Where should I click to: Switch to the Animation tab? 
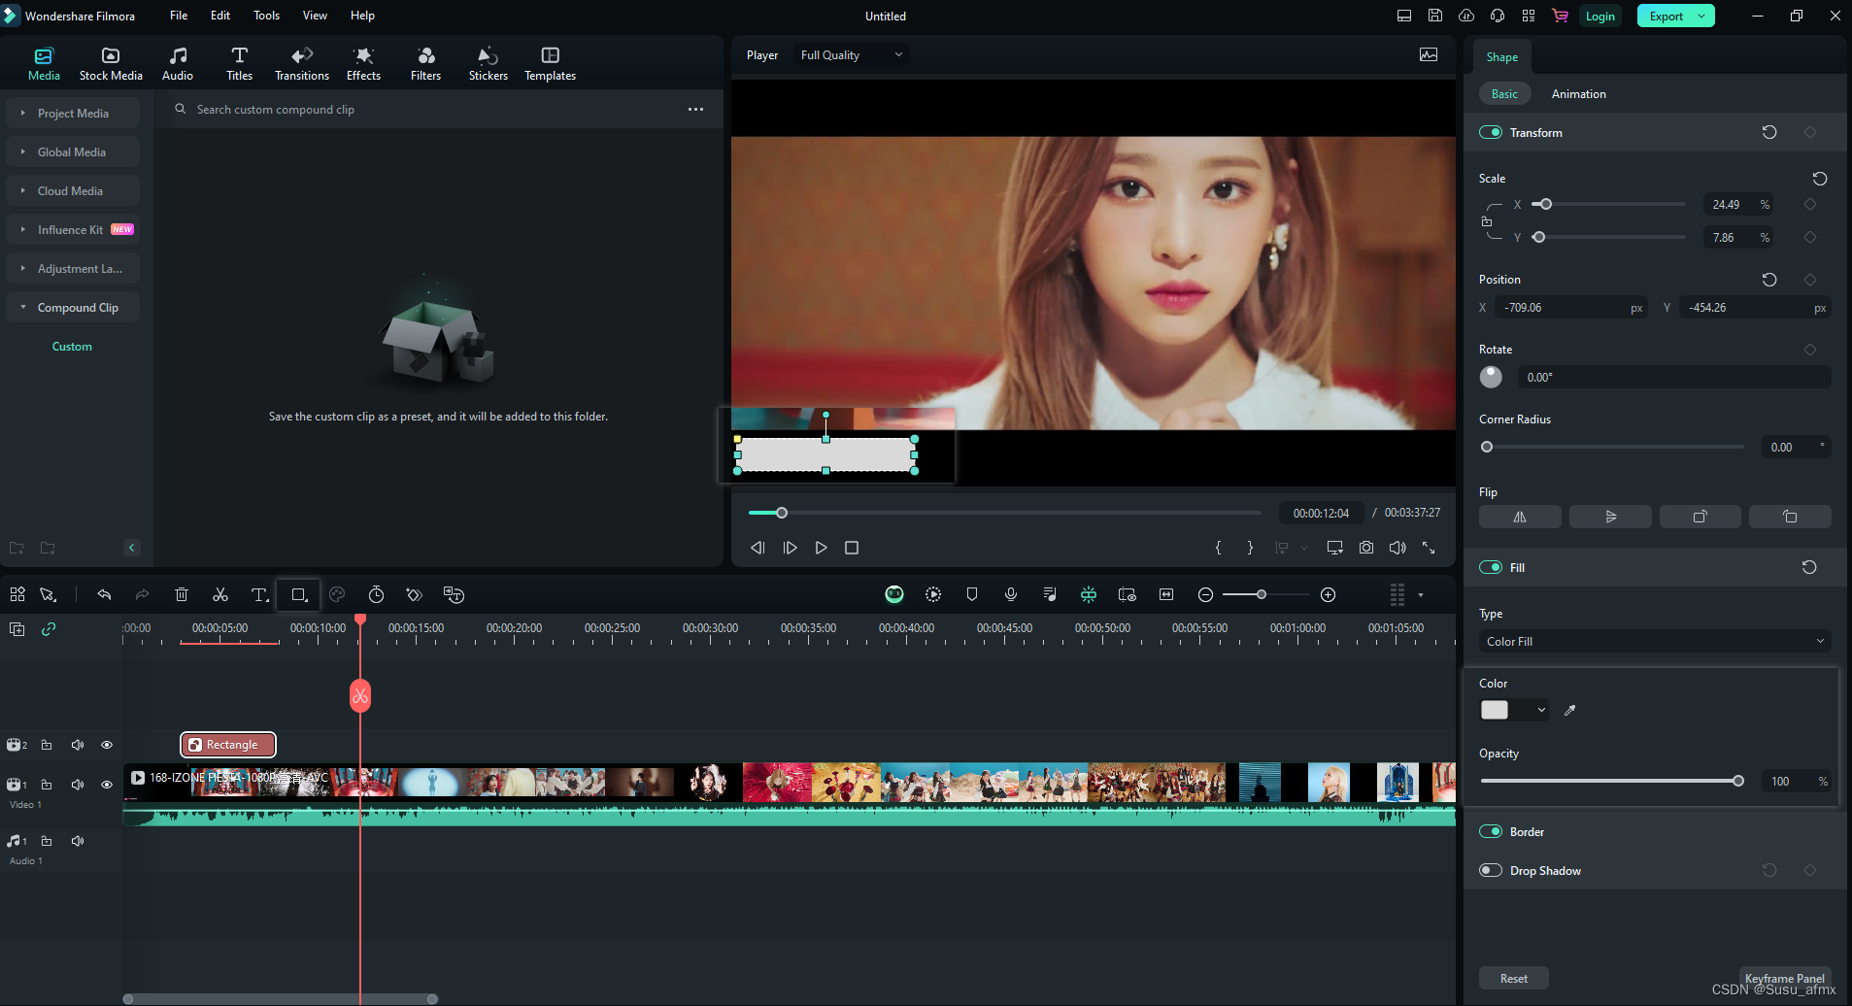coord(1578,94)
